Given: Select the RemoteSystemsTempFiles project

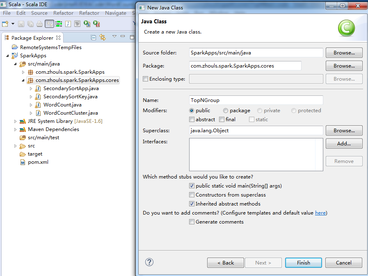Looking at the screenshot, I should point(51,48).
